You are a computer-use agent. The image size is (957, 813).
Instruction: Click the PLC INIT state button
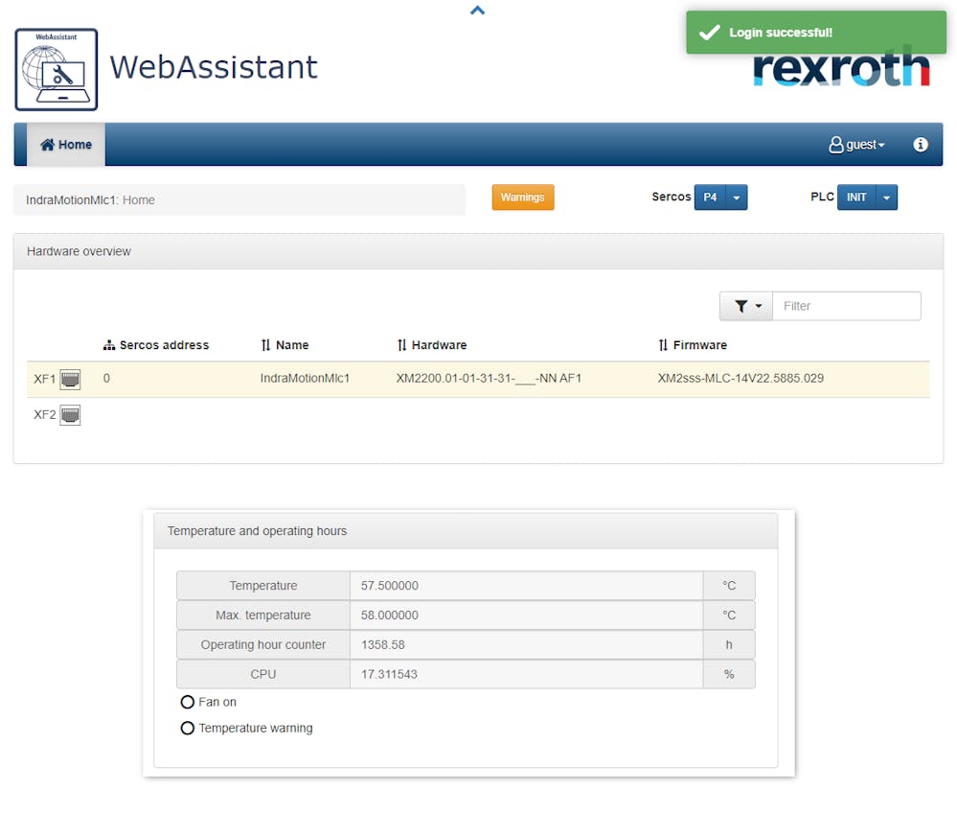pos(856,197)
